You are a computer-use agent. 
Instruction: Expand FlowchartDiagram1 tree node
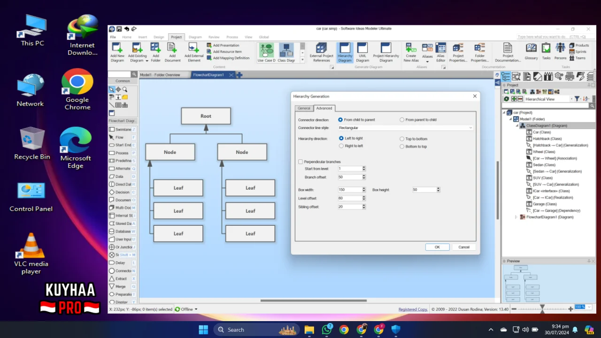pos(516,217)
